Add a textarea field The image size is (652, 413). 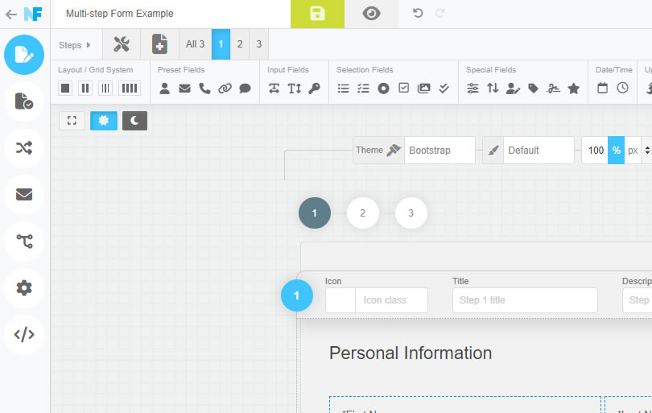point(295,89)
